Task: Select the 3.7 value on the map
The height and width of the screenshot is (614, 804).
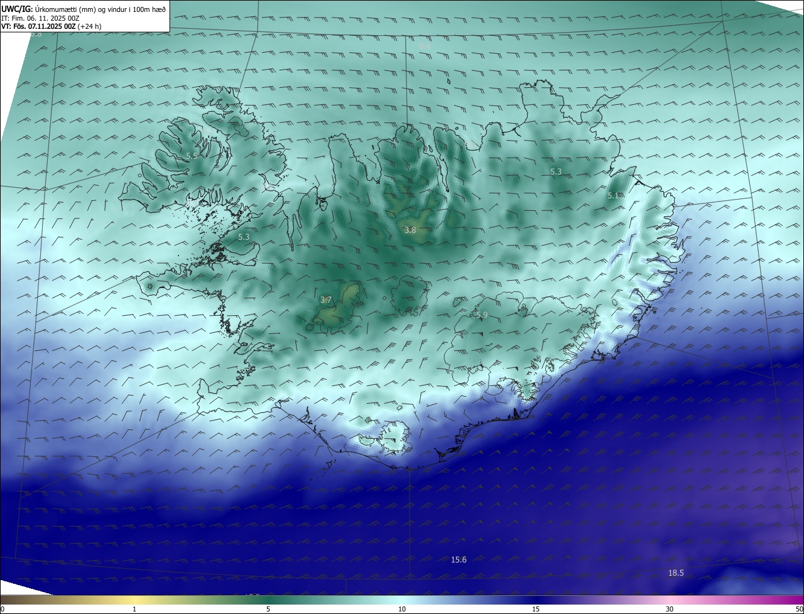Action: pyautogui.click(x=325, y=300)
